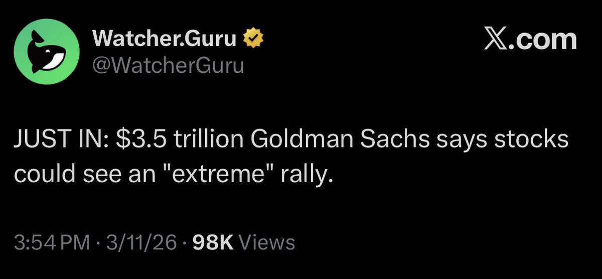602x279 pixels.
Task: Click the 3:54 PM timestamp
Action: [53, 242]
